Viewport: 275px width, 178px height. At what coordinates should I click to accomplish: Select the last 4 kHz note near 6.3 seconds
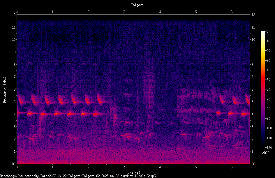(244, 114)
